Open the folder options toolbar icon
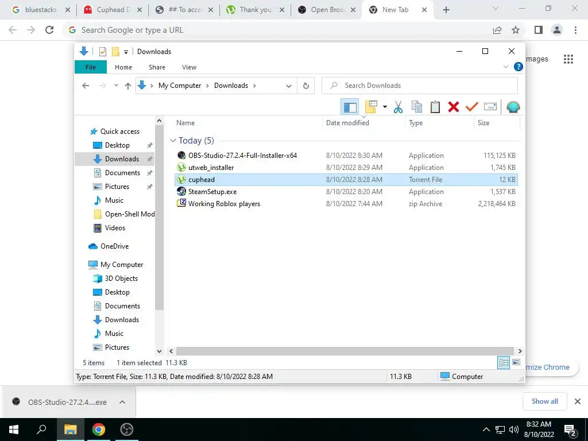Image resolution: width=588 pixels, height=441 pixels. 371,107
